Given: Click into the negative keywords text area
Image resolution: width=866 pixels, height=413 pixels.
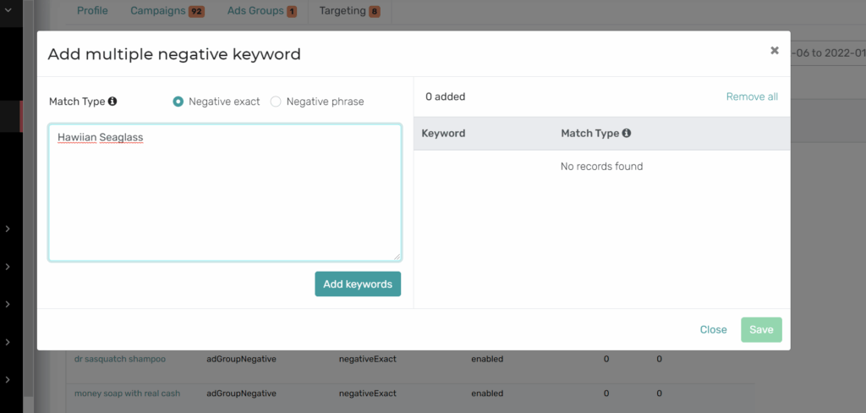Looking at the screenshot, I should [x=225, y=192].
